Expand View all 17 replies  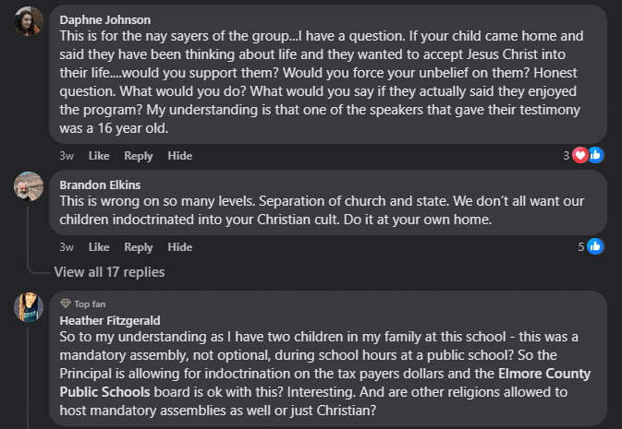(109, 272)
